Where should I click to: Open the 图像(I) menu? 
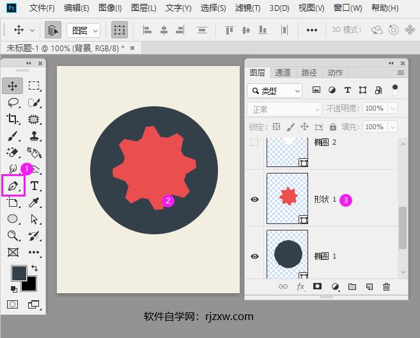[x=110, y=8]
